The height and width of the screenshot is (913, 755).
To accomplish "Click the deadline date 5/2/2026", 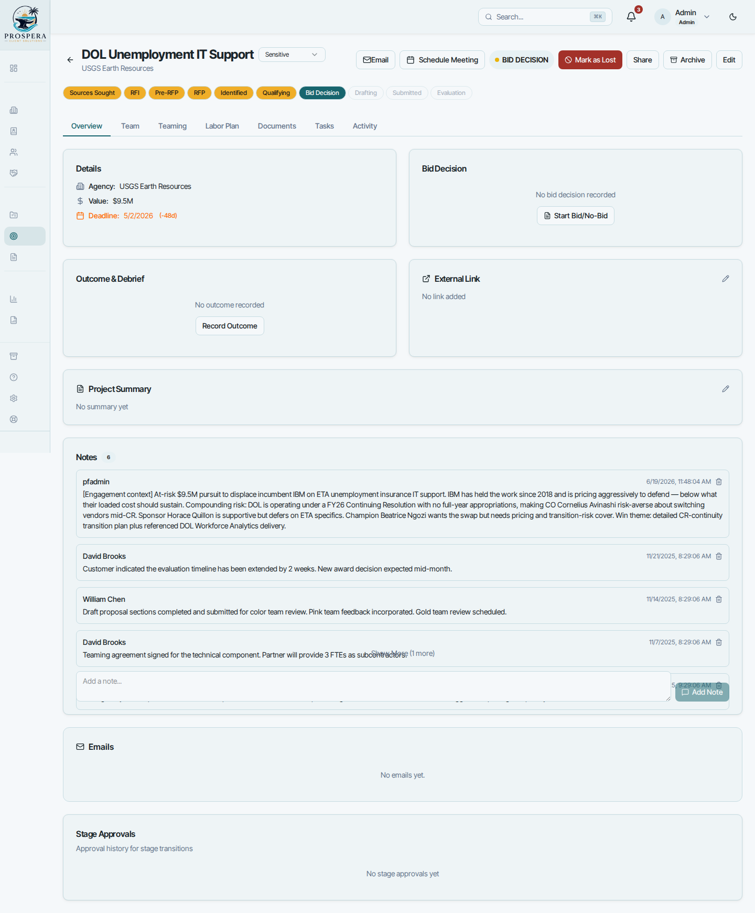I will coord(138,216).
